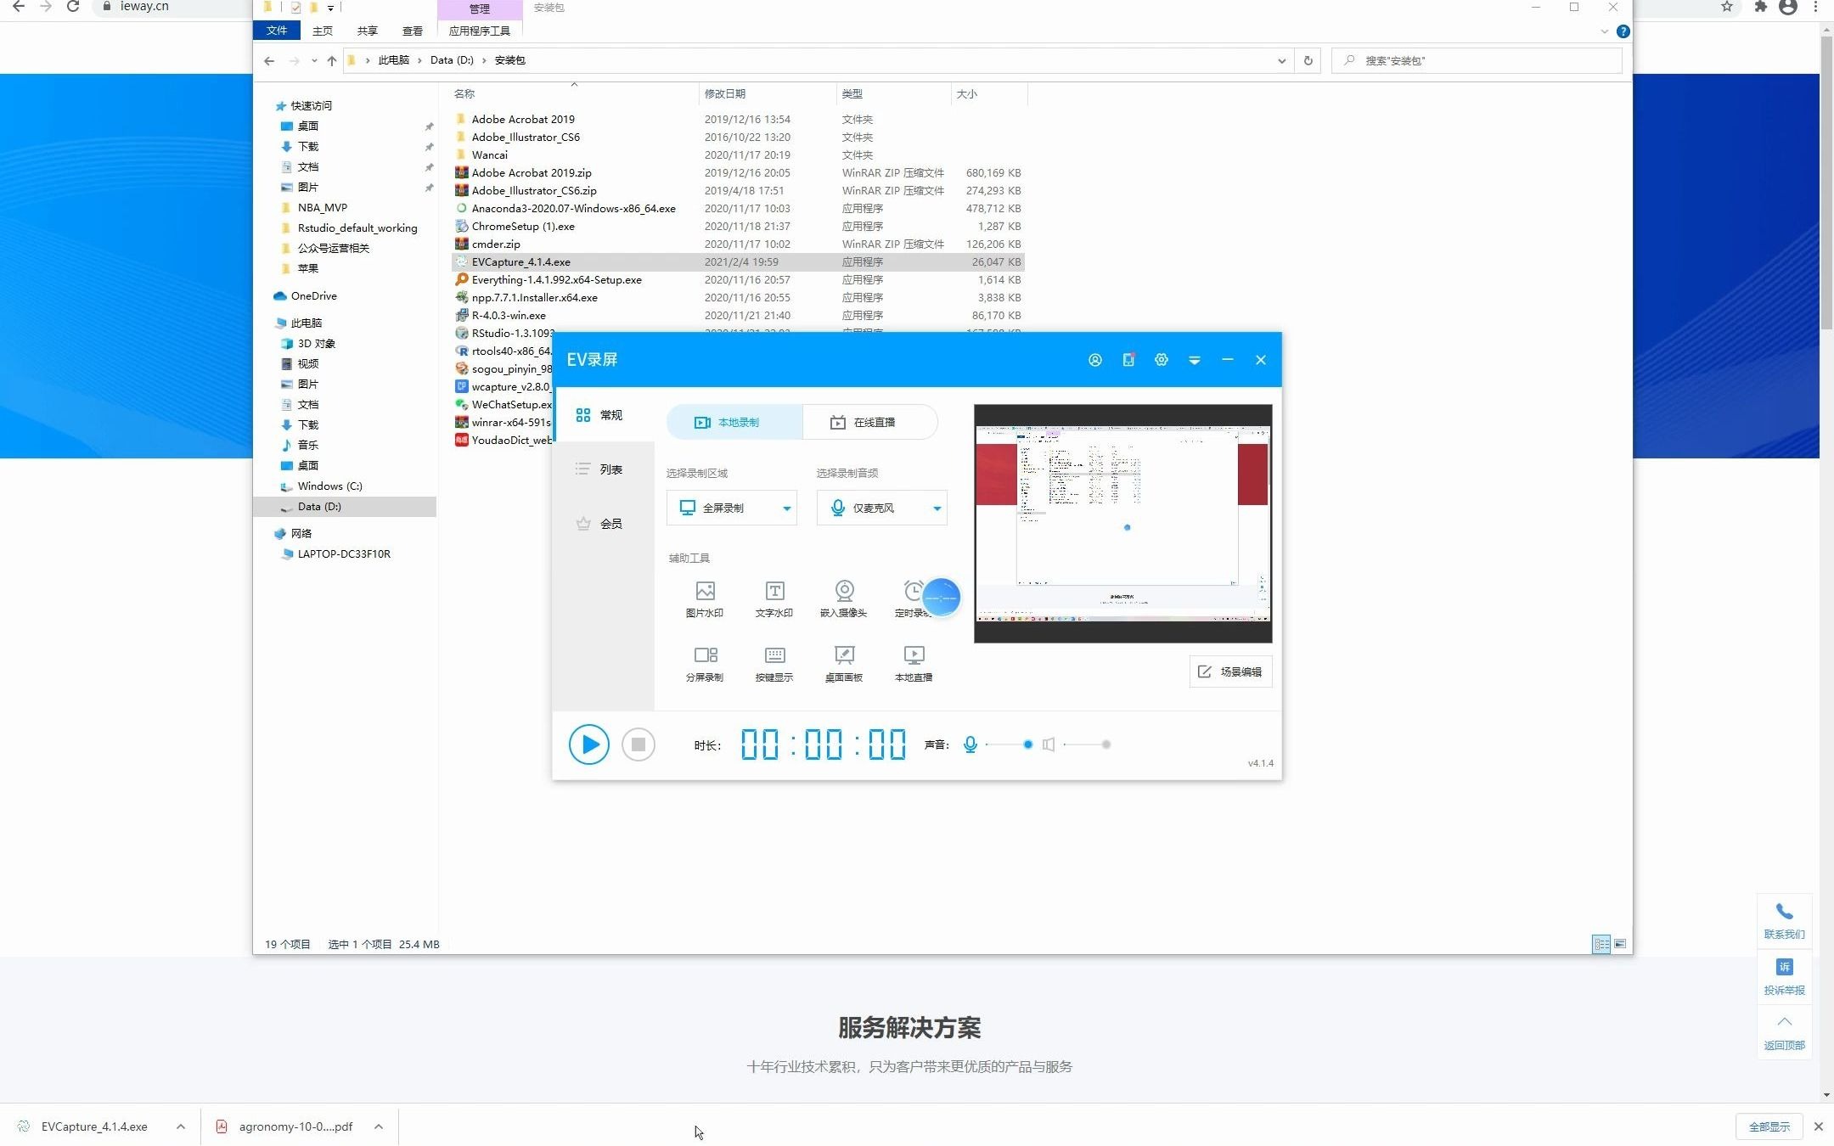Select 会员 in EV录屏 sidebar
The width and height of the screenshot is (1834, 1146).
603,524
